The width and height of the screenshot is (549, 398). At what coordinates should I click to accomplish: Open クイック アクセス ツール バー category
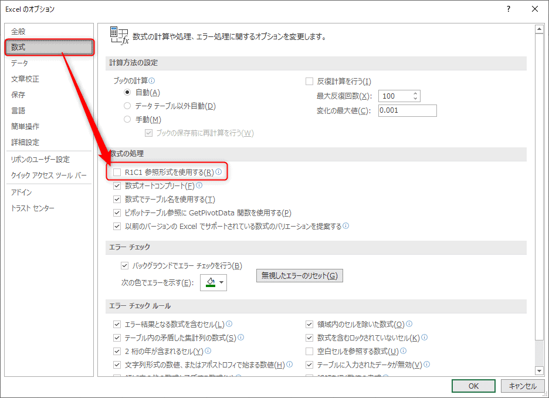click(49, 175)
